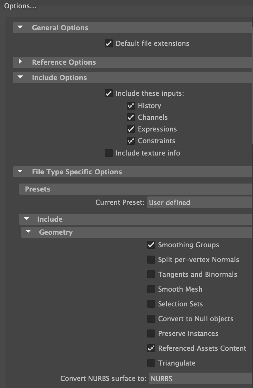Enable Split per-vertex Normals
Viewport: 253px width, 388px height.
pyautogui.click(x=151, y=260)
